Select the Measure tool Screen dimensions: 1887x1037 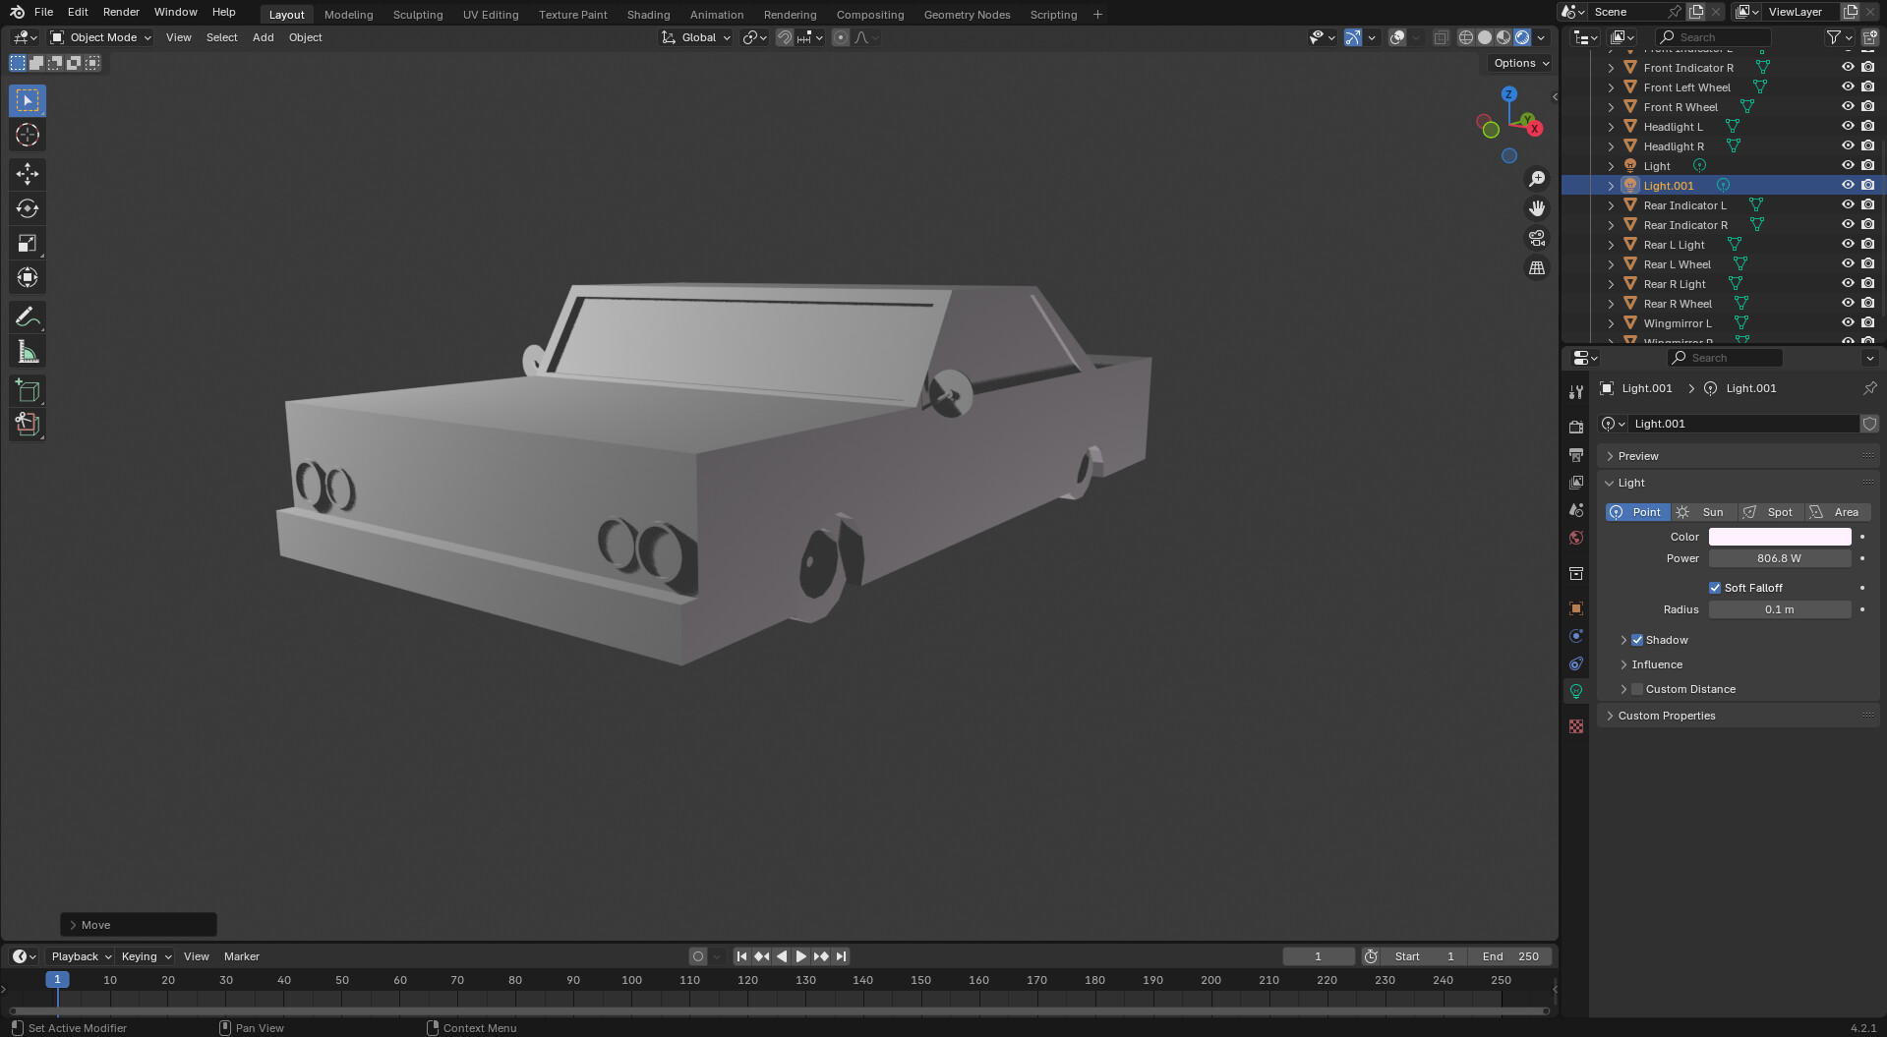click(27, 351)
